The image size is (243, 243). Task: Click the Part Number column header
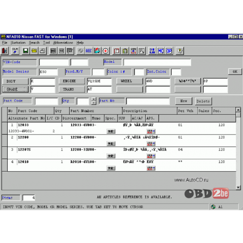pos(96,111)
